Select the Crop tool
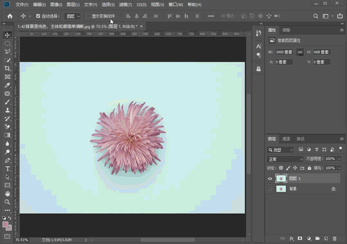 [7, 68]
